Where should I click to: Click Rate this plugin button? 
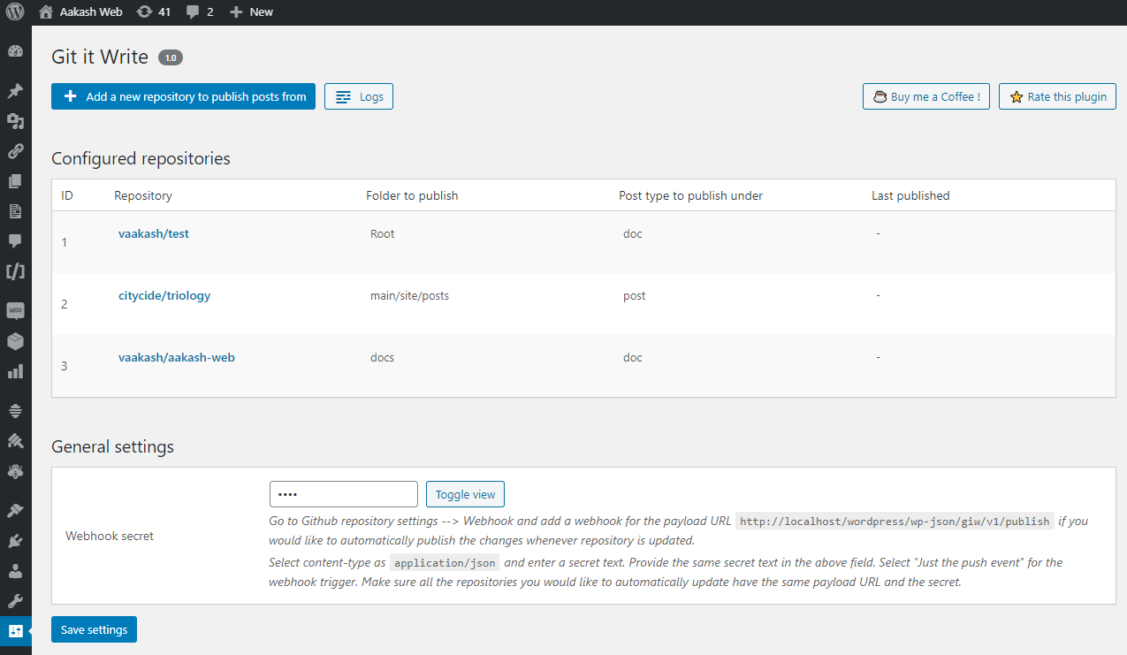pyautogui.click(x=1057, y=96)
